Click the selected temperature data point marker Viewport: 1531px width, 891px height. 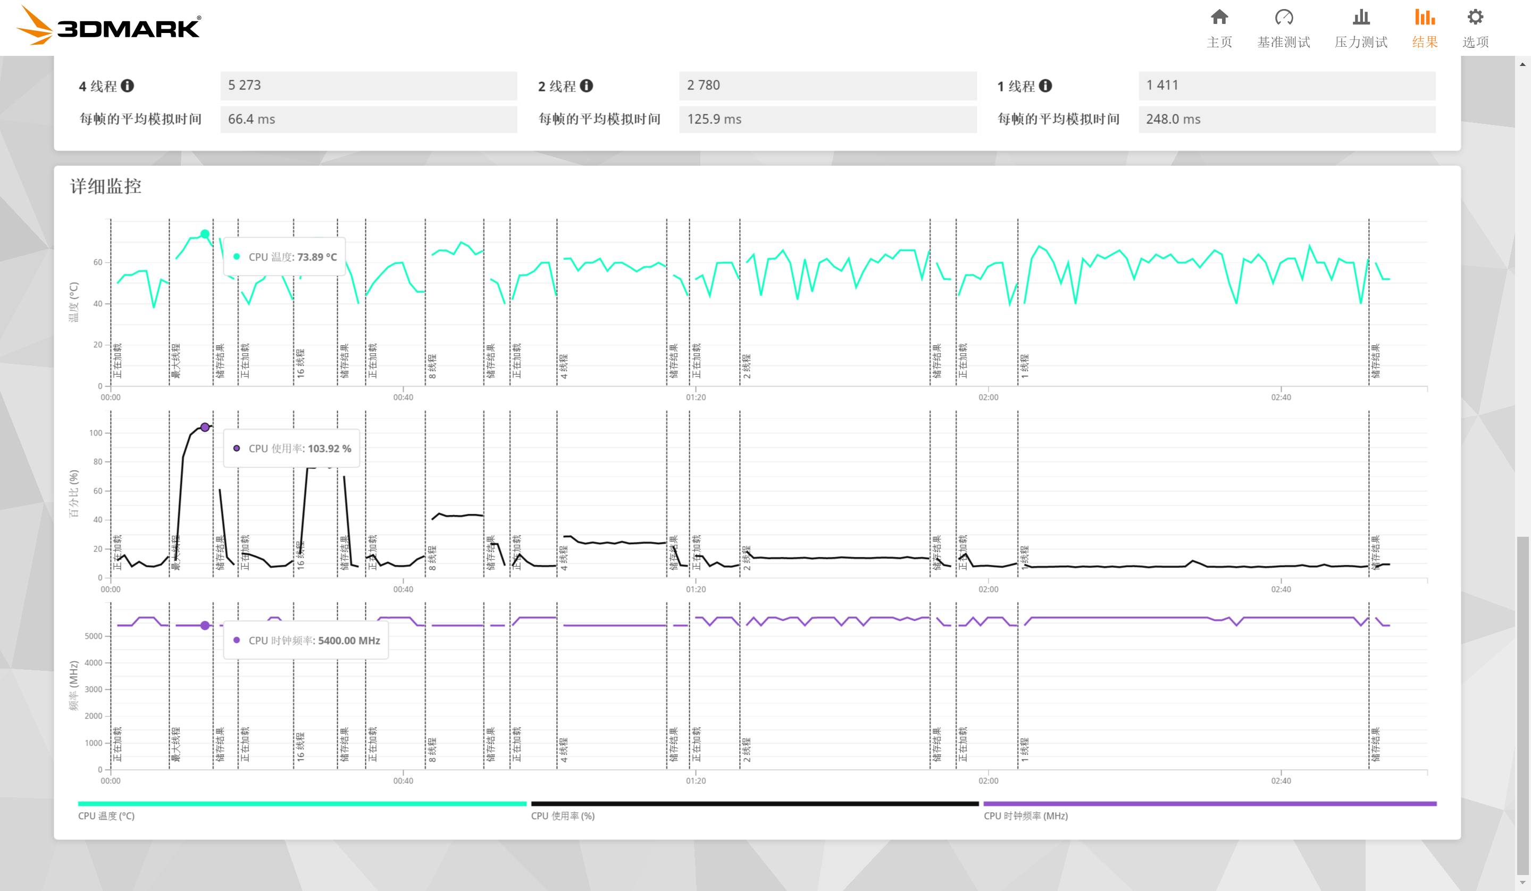204,233
